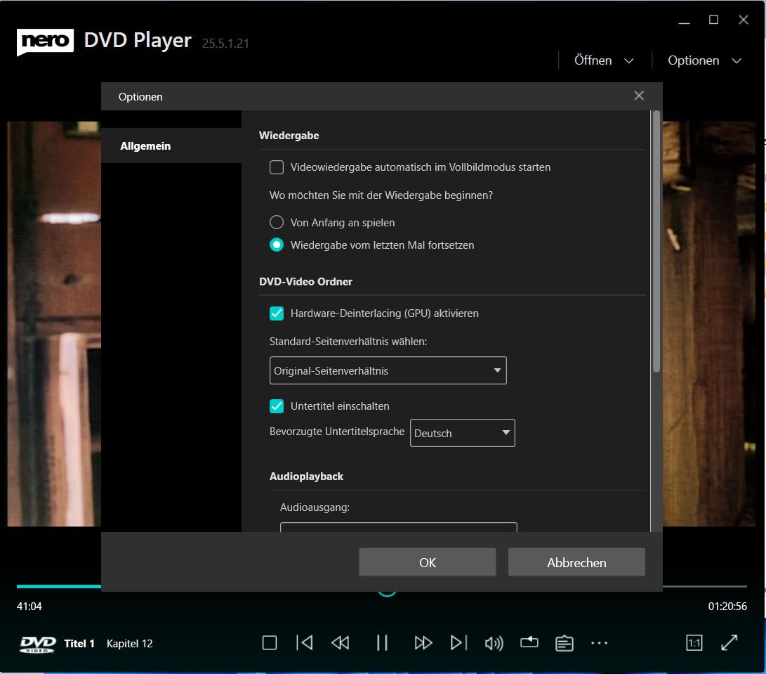Toggle Hardware-Deinterlacing (GPU) aktivieren checkbox
This screenshot has width=766, height=674.
277,313
